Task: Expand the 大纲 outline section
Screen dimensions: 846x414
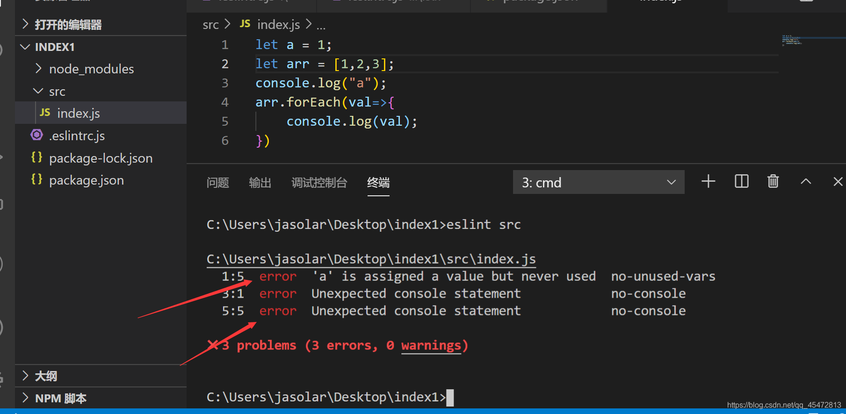Action: (46, 376)
